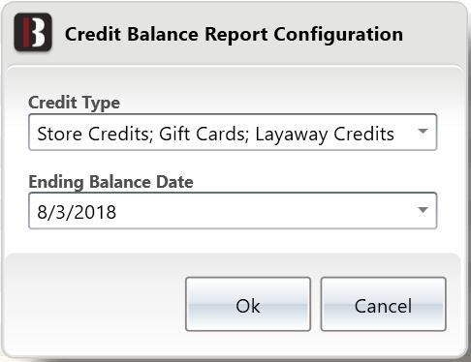The width and height of the screenshot is (471, 362).
Task: Click the Ending Balance Date label
Action: [110, 182]
